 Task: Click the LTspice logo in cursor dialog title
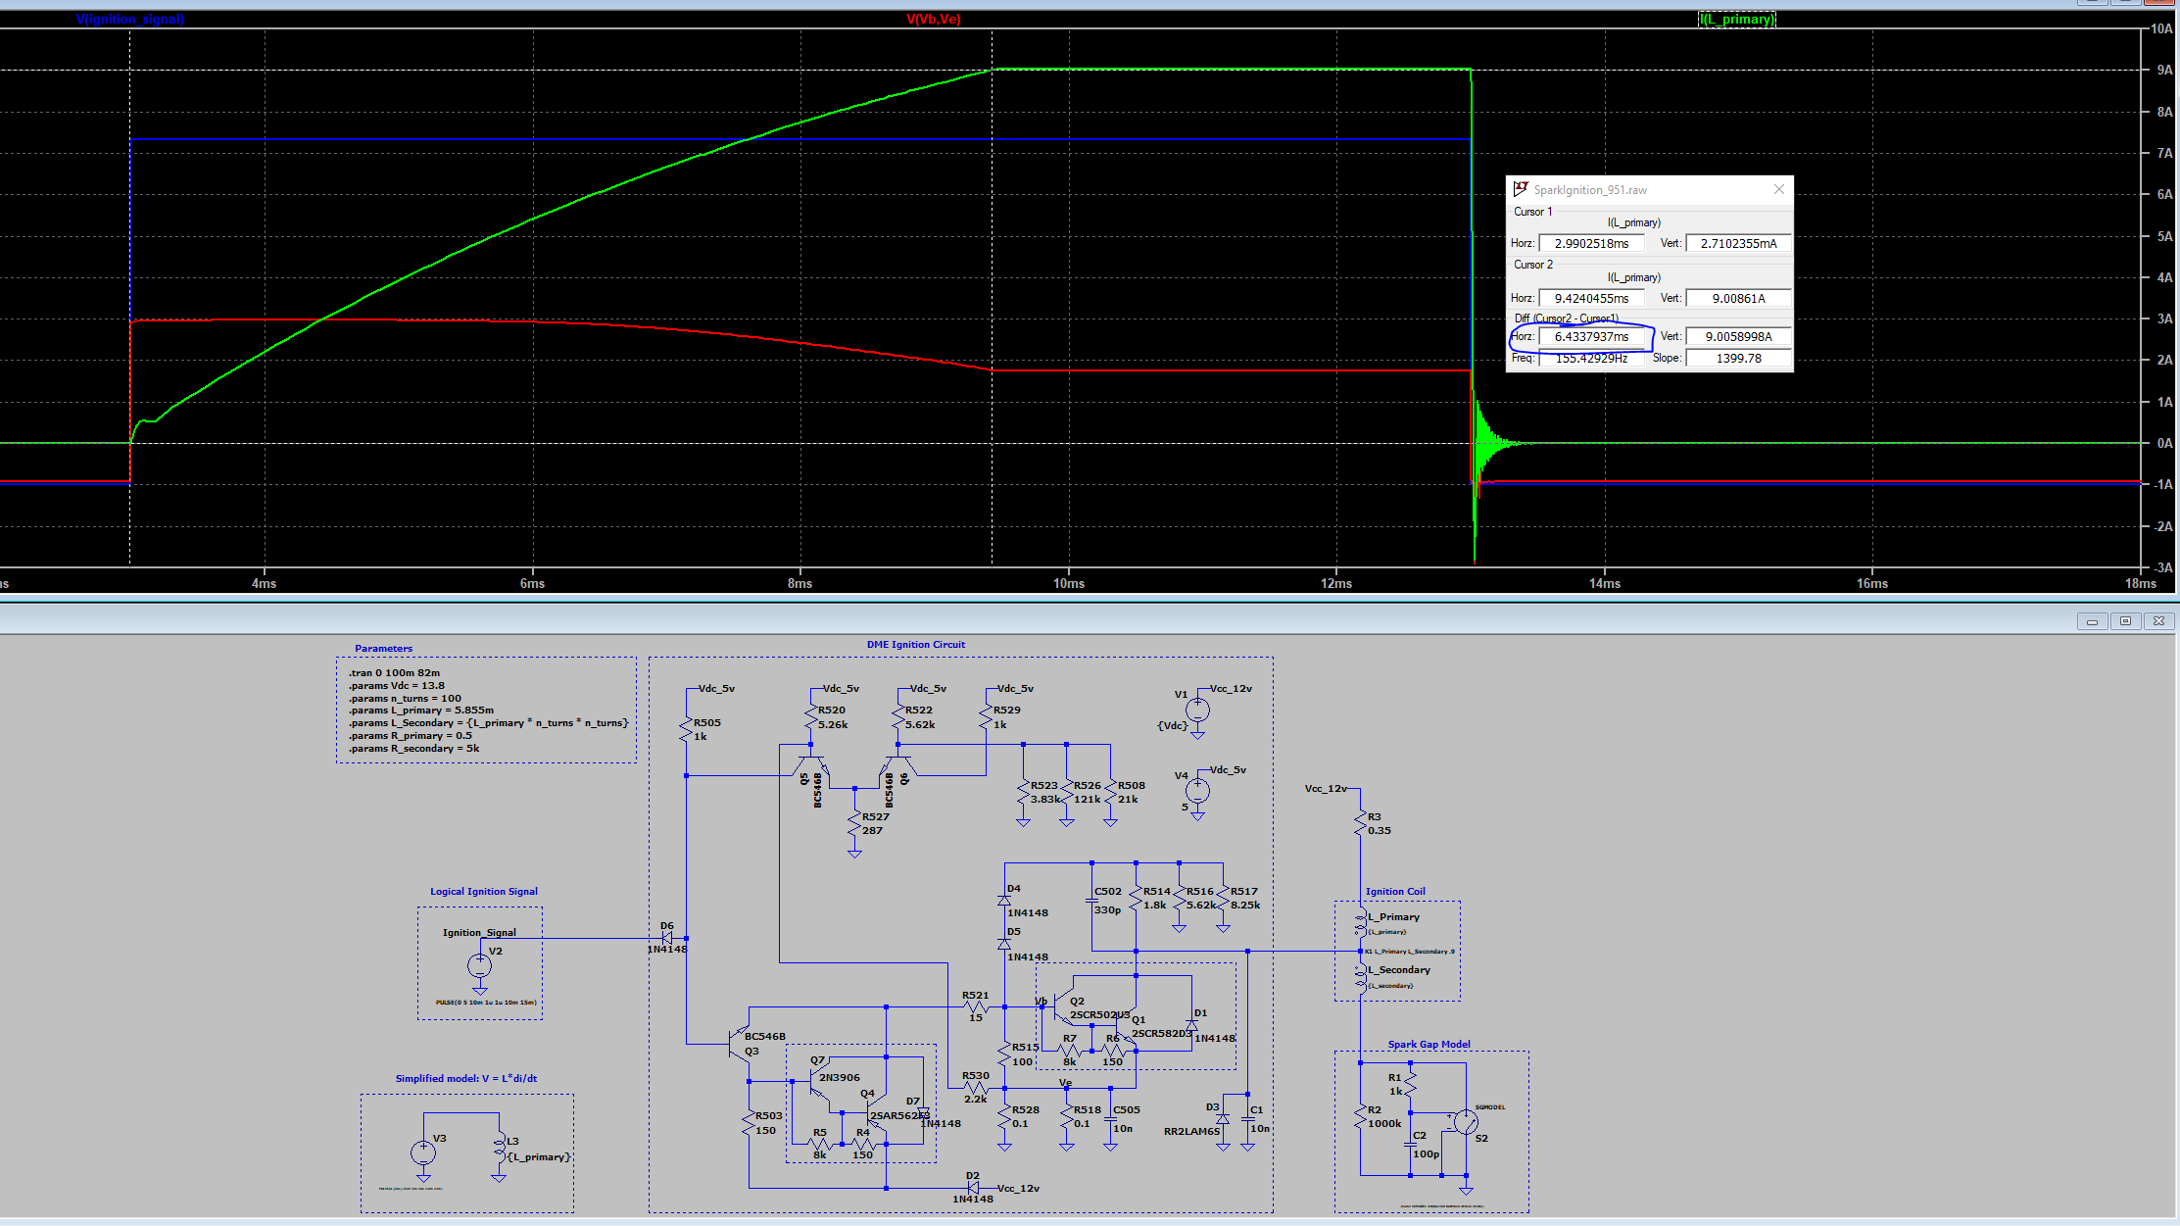tap(1521, 189)
